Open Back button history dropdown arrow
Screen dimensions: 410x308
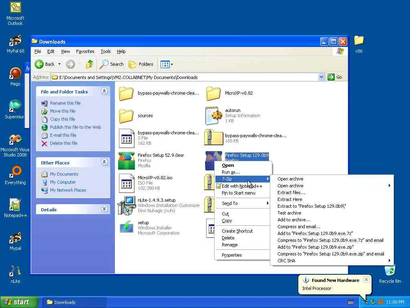tap(59, 64)
